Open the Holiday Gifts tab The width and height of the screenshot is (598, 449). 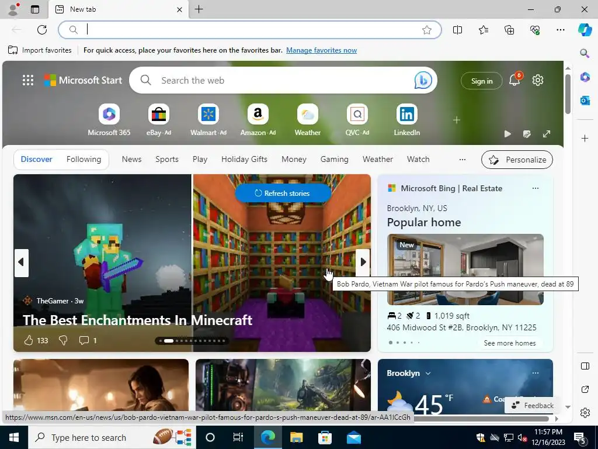coord(244,159)
